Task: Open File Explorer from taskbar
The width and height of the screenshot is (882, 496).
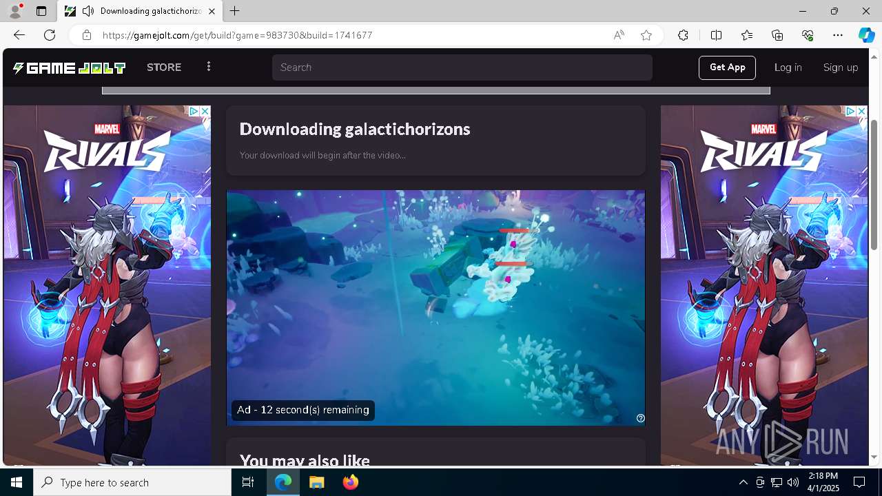Action: [317, 482]
